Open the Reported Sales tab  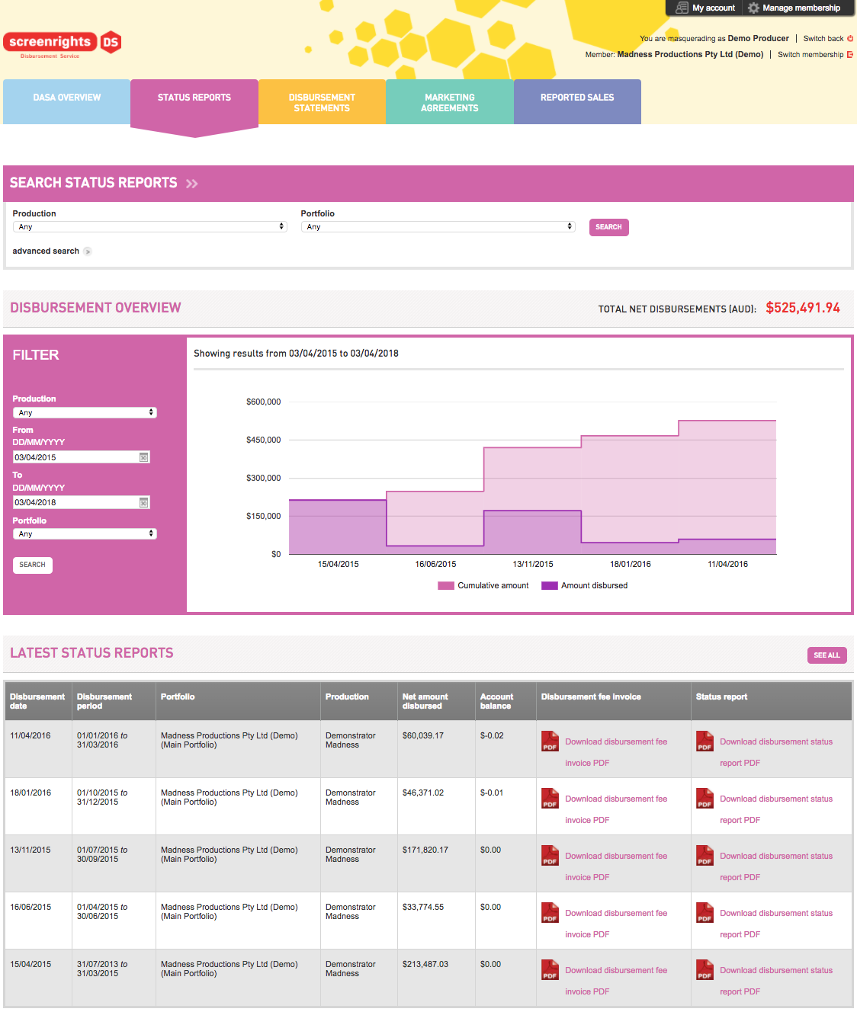pyautogui.click(x=577, y=98)
